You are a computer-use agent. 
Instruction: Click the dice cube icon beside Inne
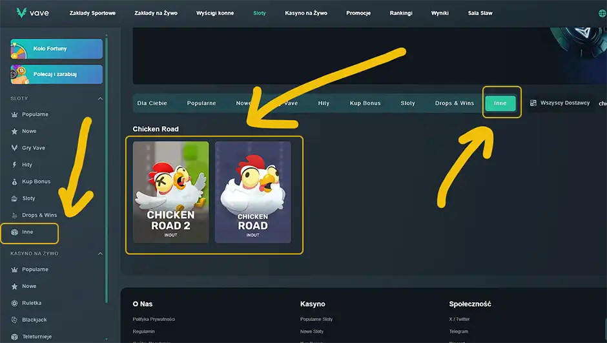(14, 232)
